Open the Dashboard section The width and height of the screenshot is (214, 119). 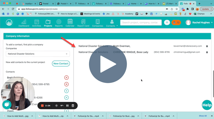24,23
